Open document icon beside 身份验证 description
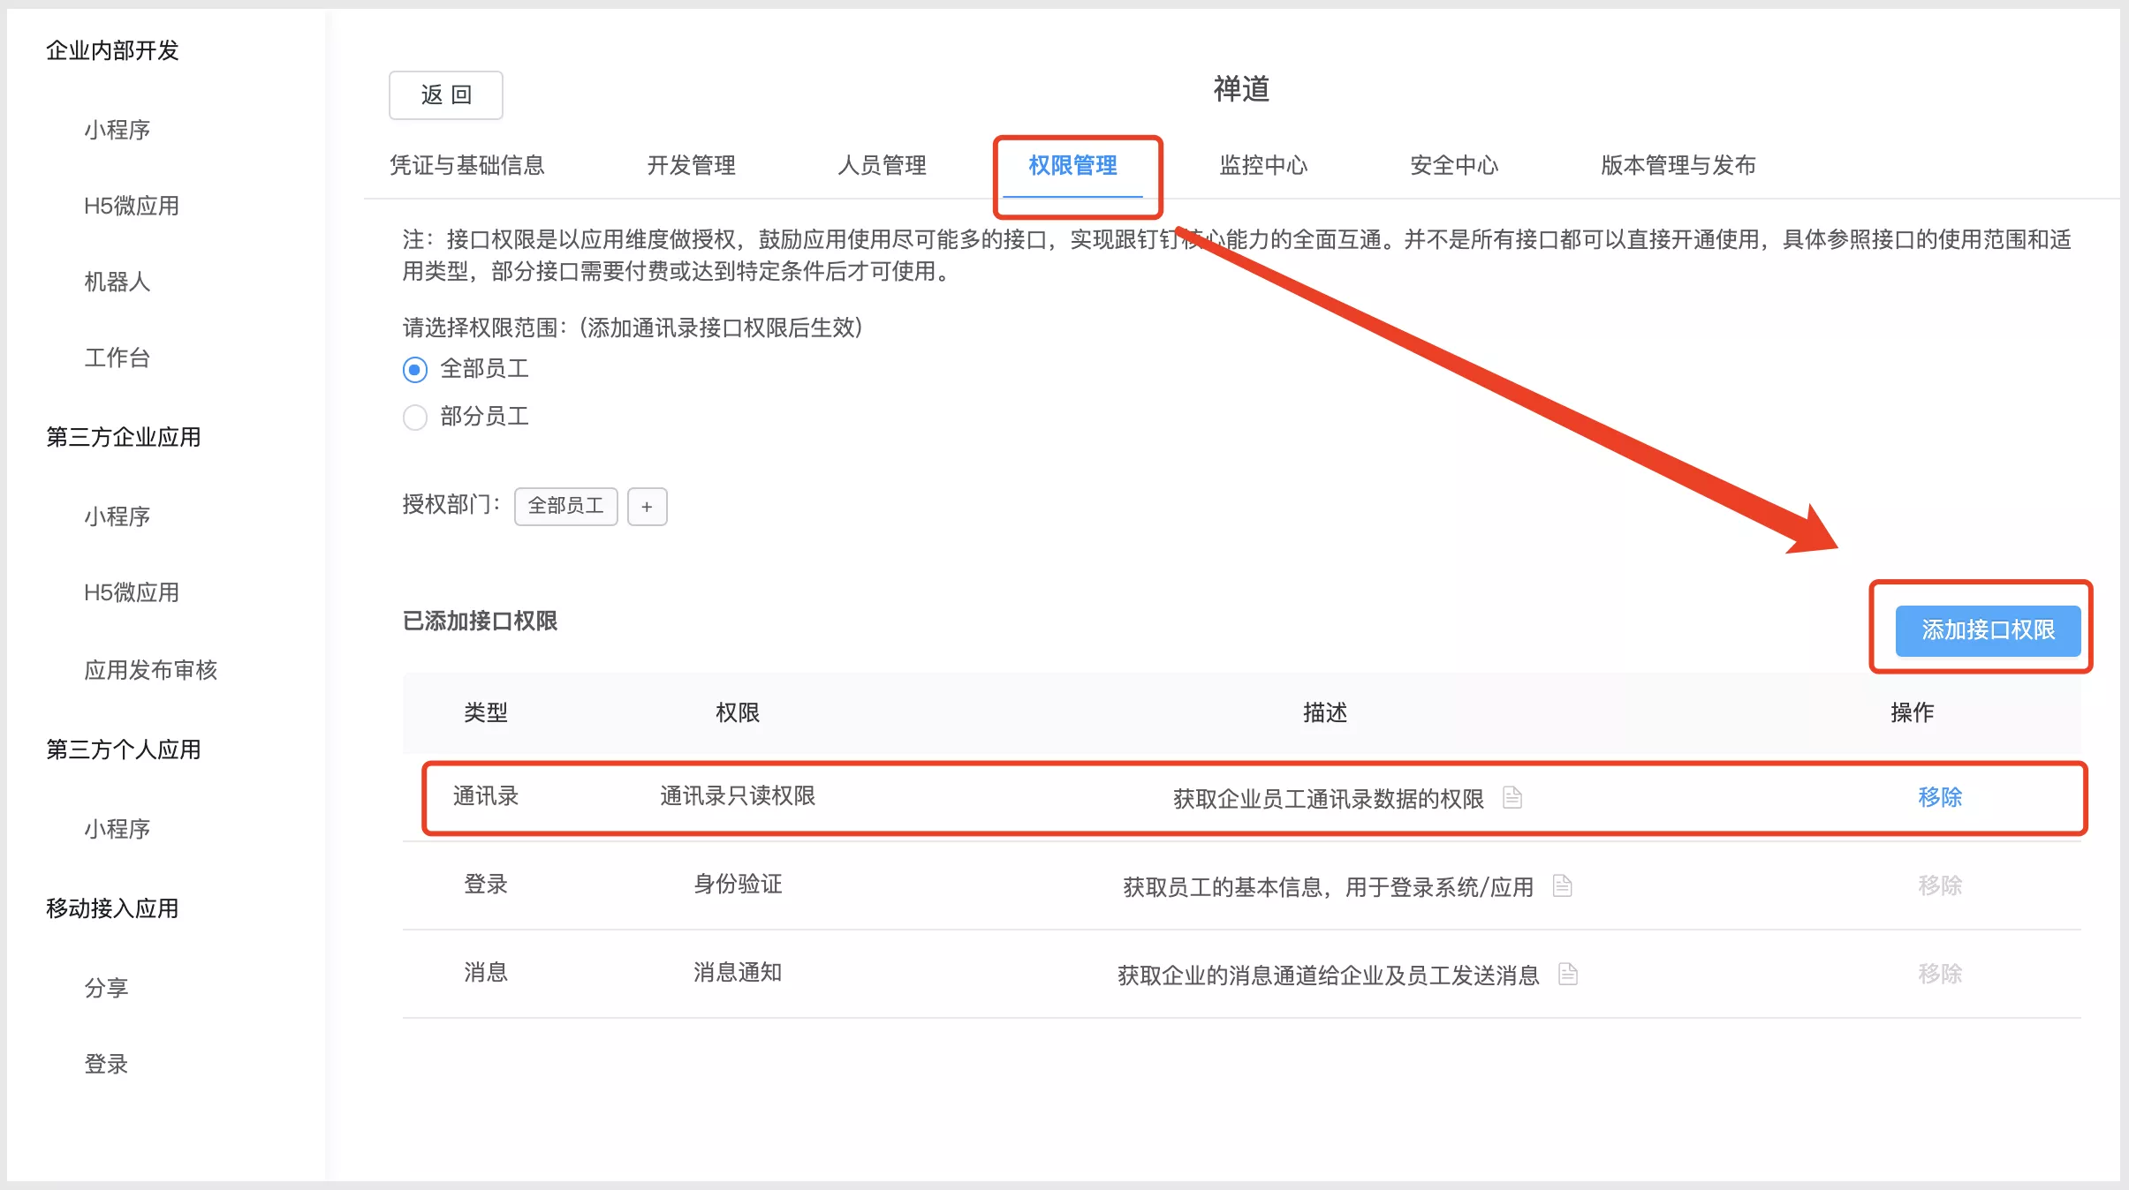 tap(1562, 885)
